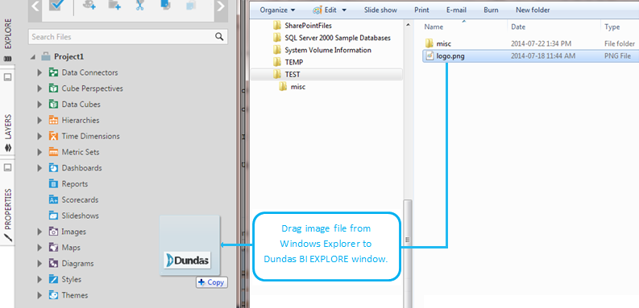The height and width of the screenshot is (308, 639).
Task: Click the faded Paste icon in Dundas toolbar
Action: pos(191,6)
